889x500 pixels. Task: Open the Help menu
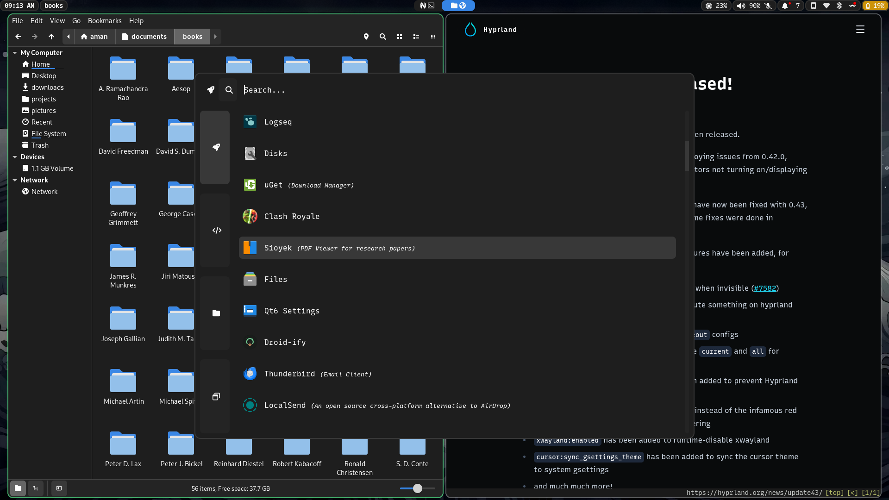tap(136, 21)
